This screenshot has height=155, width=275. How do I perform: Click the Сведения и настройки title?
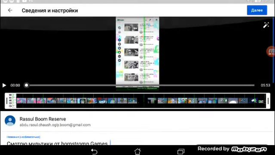(x=50, y=10)
